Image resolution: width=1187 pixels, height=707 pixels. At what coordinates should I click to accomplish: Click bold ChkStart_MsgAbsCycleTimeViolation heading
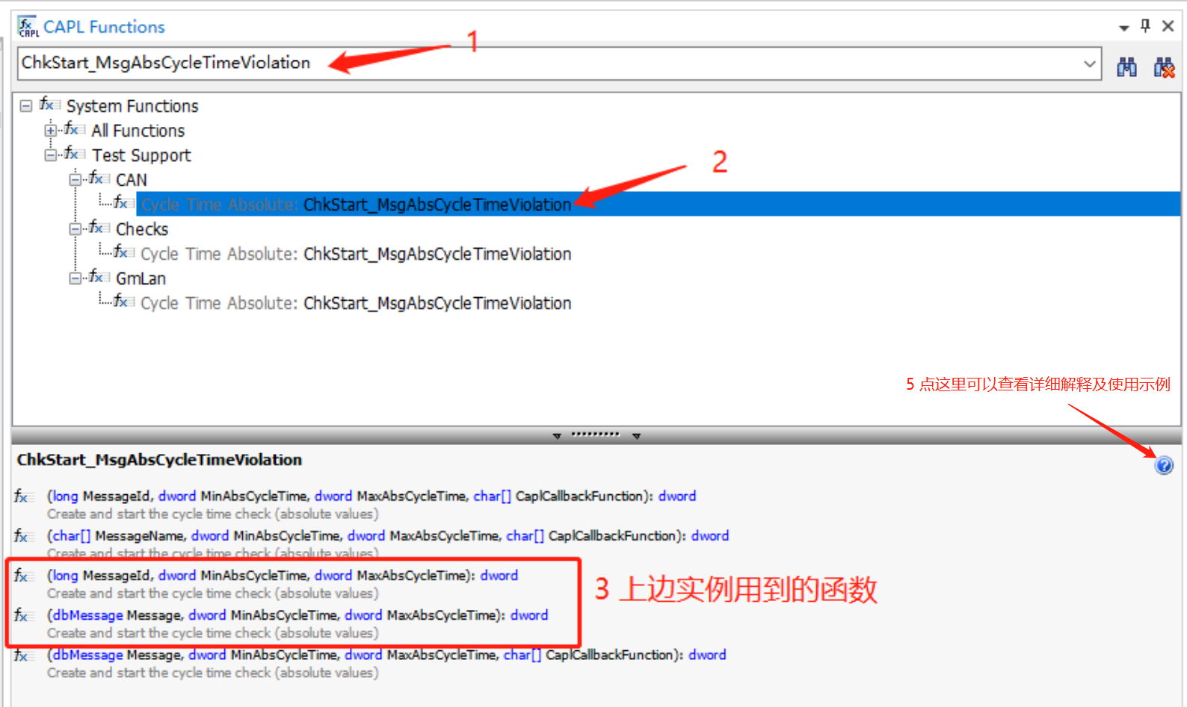(159, 460)
